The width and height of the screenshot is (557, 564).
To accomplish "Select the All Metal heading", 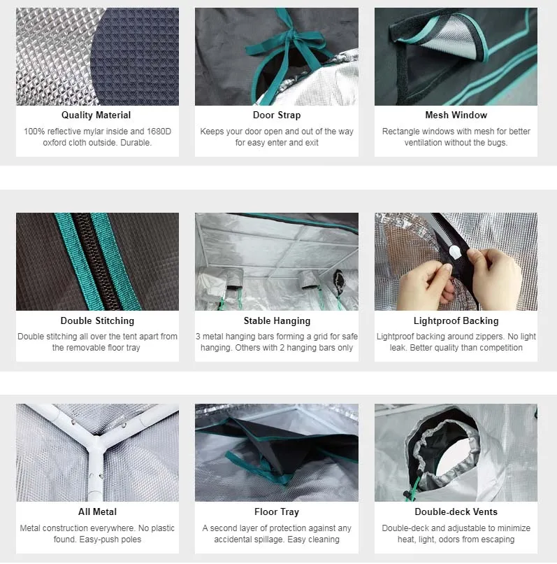I will coord(97,512).
